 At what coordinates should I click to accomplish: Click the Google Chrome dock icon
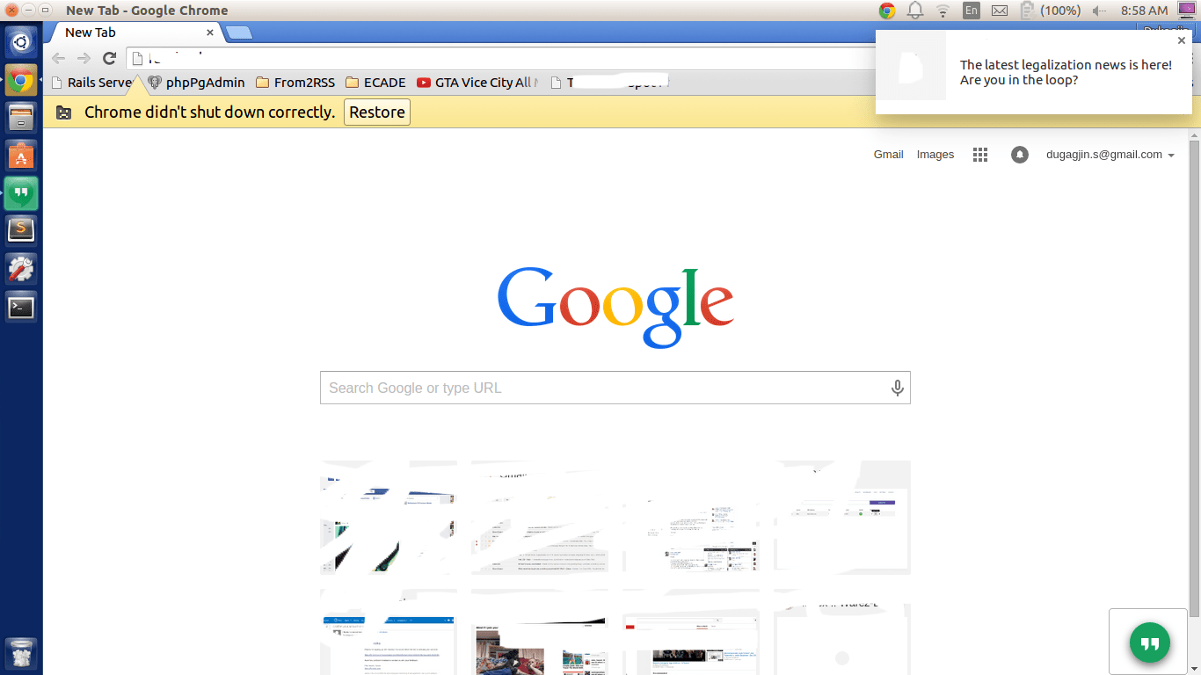(21, 81)
